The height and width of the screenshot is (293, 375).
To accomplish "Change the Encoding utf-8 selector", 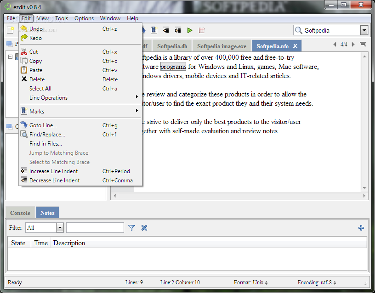I will [317, 282].
